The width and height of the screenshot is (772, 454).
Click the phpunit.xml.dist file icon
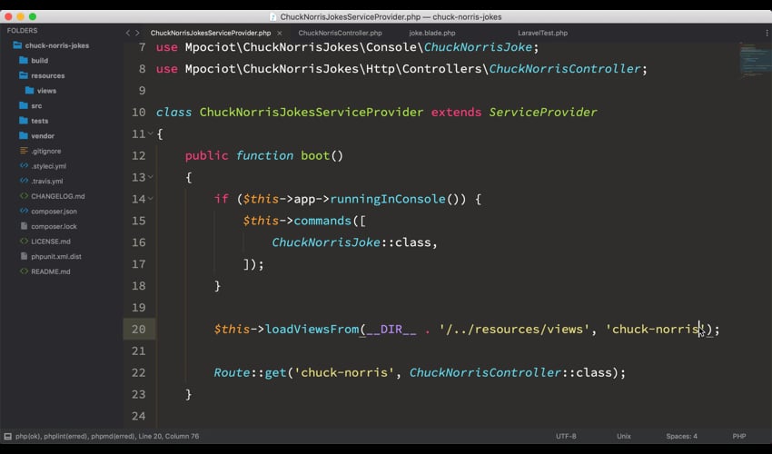pos(24,256)
